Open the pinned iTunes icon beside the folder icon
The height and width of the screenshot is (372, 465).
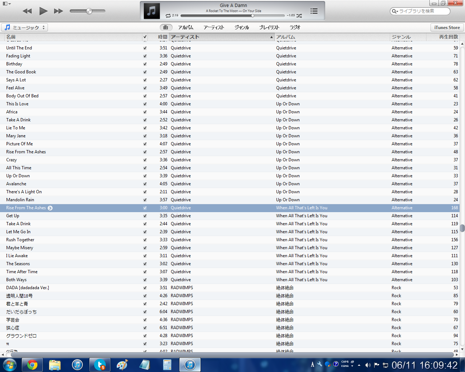77,365
